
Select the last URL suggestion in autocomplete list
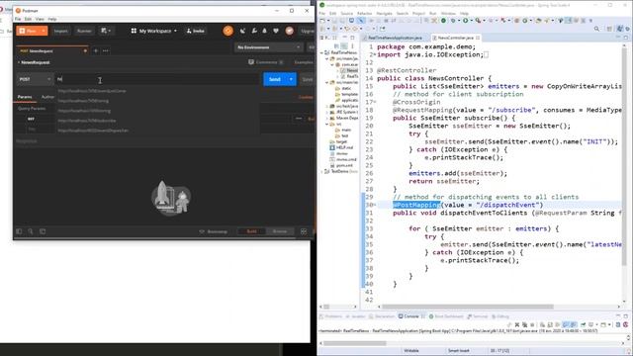(x=156, y=131)
